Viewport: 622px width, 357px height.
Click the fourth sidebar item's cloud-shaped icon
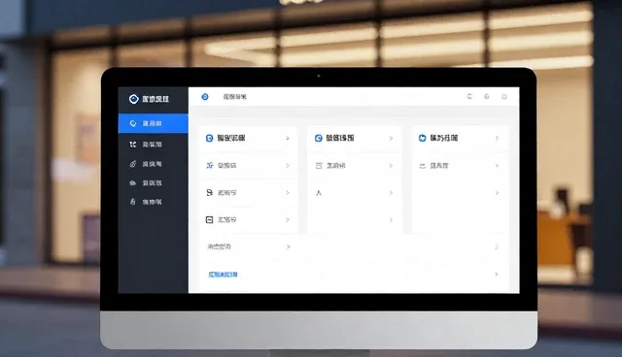(x=133, y=182)
